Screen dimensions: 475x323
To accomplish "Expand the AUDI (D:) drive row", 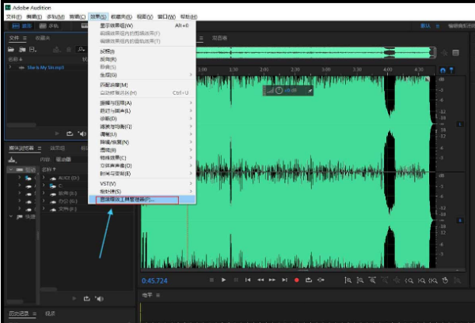I will click(x=44, y=178).
